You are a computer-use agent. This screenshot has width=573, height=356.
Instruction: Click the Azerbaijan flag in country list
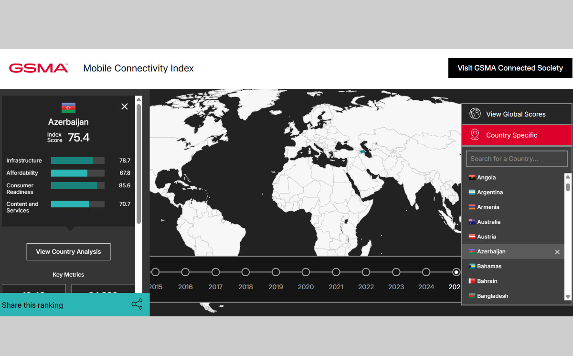(472, 251)
